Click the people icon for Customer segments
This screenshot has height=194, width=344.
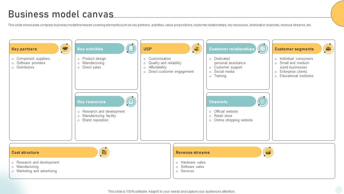(x=328, y=49)
